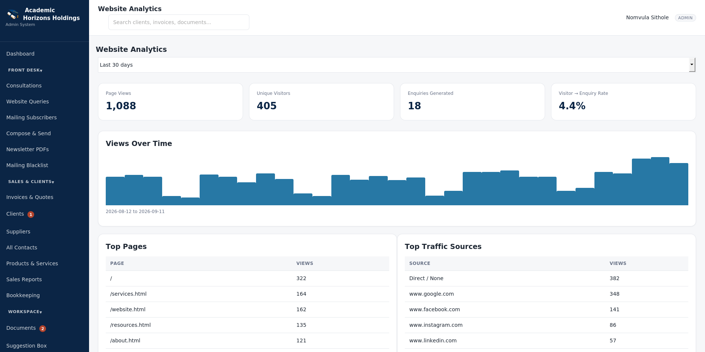Click the Nomvula Sithole user name
Screen dimensions: 705x352
point(647,17)
